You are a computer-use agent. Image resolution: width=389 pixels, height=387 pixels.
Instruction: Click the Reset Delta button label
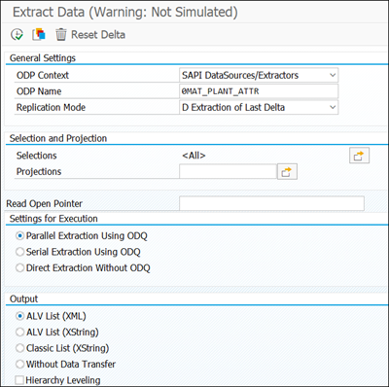pyautogui.click(x=98, y=35)
